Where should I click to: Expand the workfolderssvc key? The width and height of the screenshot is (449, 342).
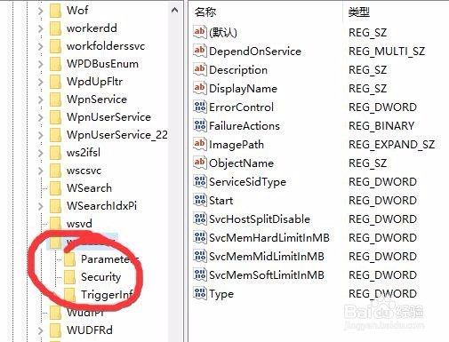tap(41, 46)
